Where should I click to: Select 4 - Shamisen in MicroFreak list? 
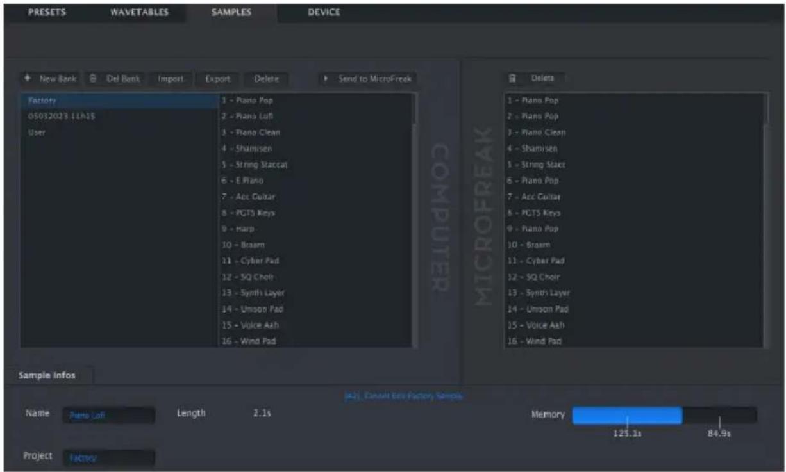click(633, 149)
